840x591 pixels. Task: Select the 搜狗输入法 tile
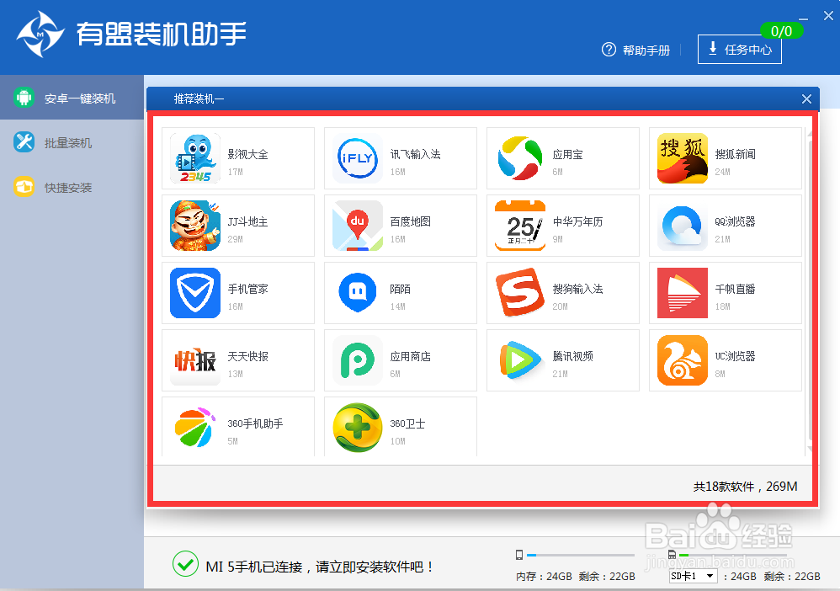click(x=562, y=293)
